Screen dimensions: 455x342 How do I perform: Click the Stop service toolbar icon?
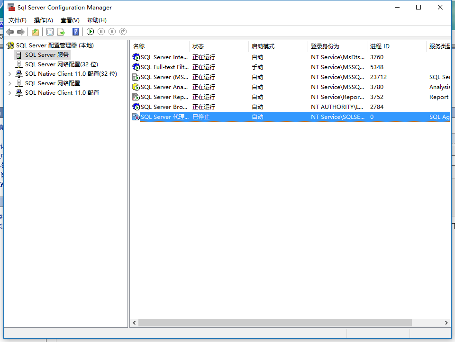click(x=112, y=32)
